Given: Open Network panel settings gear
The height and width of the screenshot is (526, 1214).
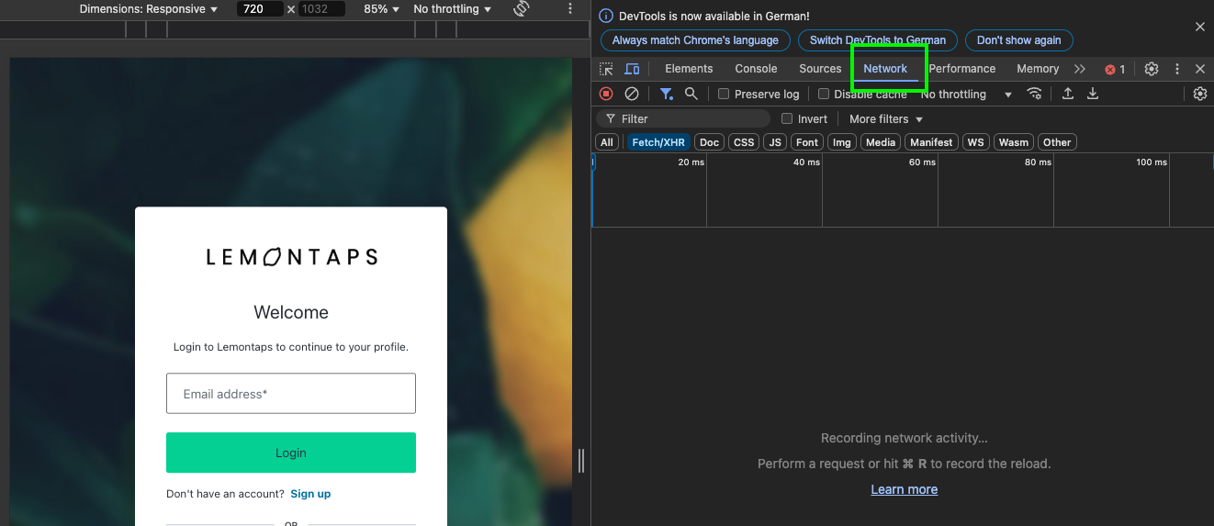Looking at the screenshot, I should point(1199,94).
